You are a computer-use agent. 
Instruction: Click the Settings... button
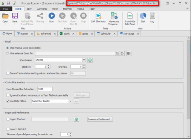[82, 95]
